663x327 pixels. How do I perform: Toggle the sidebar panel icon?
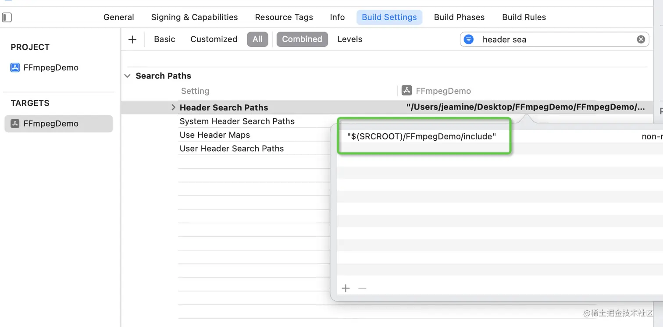click(7, 18)
